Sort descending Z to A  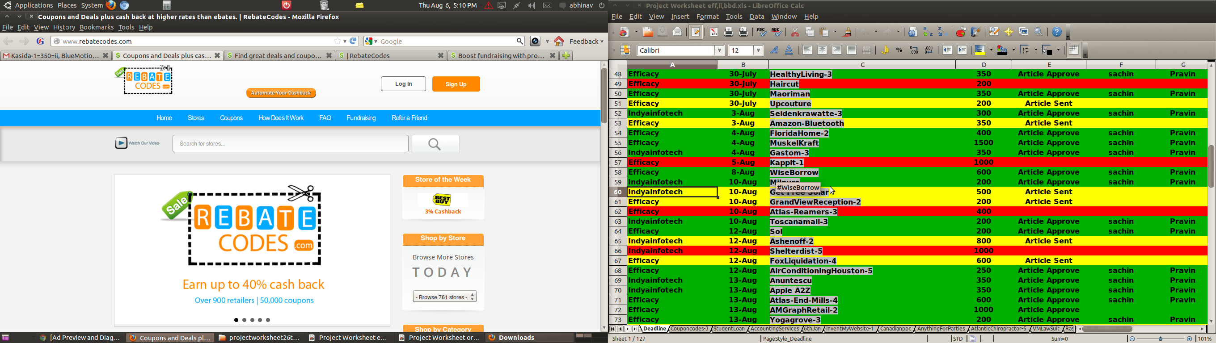tap(943, 32)
